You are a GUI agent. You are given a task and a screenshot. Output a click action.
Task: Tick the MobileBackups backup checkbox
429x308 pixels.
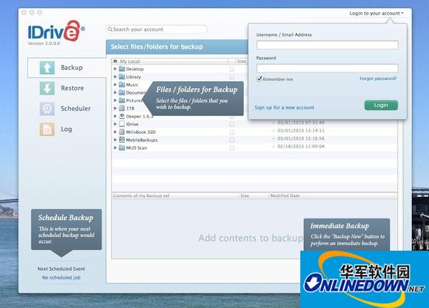232,140
